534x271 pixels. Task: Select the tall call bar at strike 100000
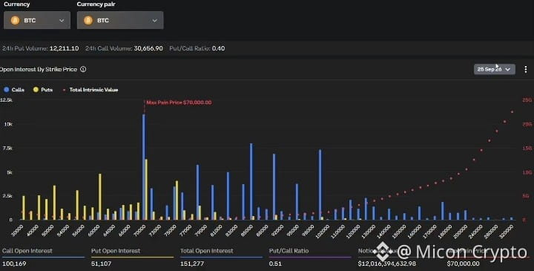coord(320,184)
